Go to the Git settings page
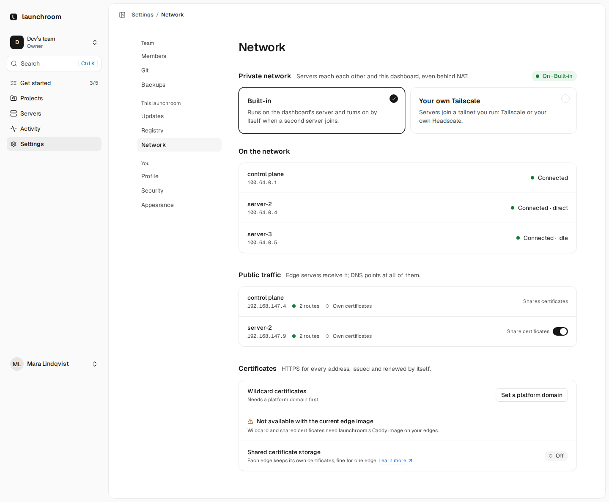 tap(179, 70)
